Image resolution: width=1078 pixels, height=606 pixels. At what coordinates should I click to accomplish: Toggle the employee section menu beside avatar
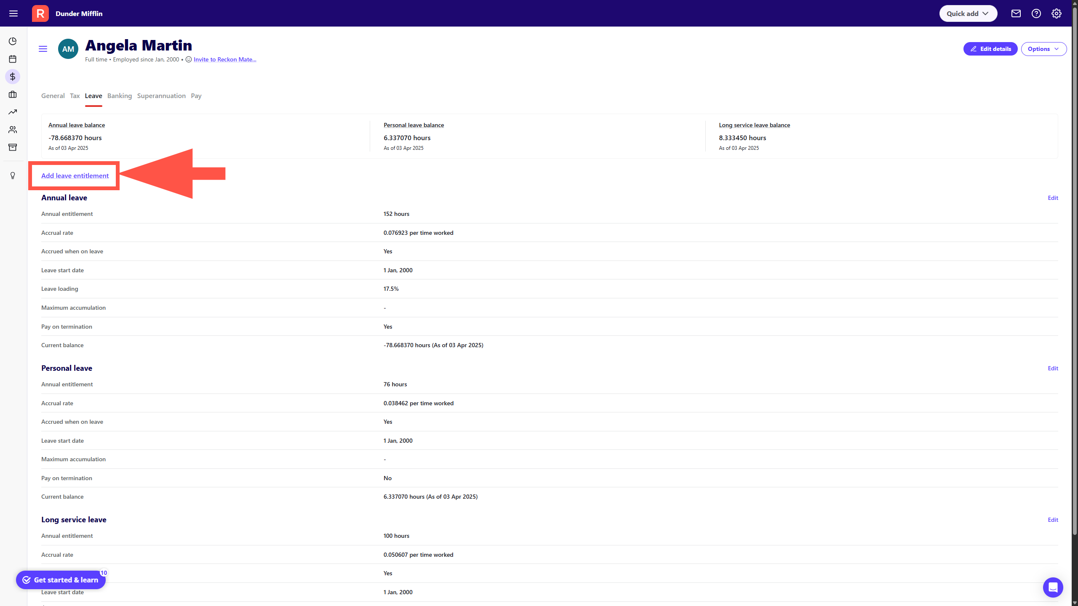click(x=43, y=49)
